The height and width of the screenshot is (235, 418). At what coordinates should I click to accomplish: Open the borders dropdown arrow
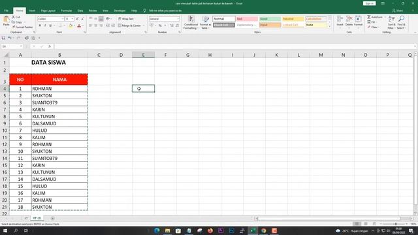tap(64, 25)
